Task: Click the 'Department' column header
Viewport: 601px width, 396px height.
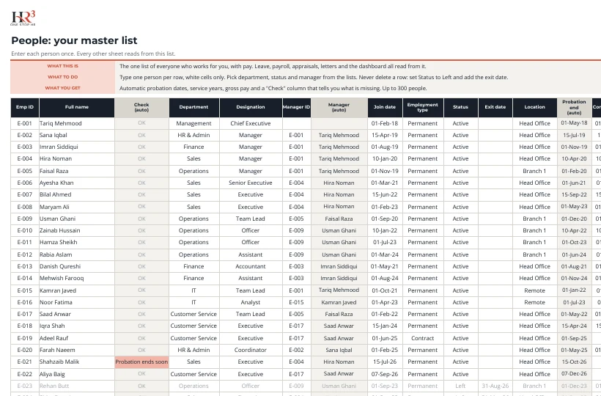Action: [x=194, y=107]
